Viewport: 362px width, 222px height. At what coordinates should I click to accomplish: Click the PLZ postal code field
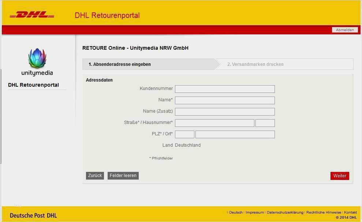pos(184,134)
